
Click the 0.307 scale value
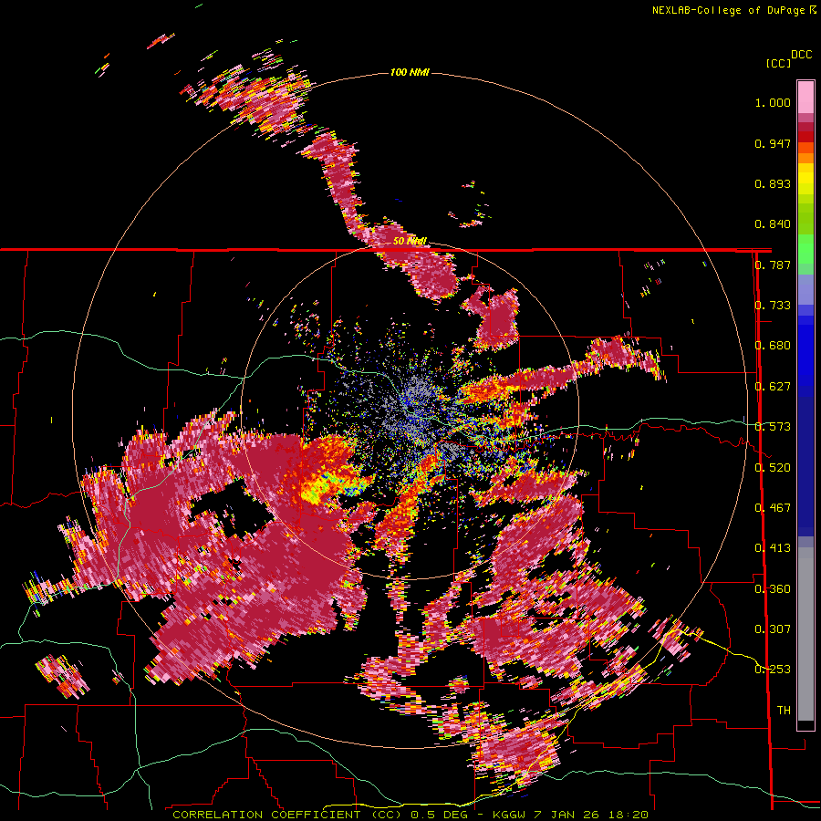click(x=773, y=629)
